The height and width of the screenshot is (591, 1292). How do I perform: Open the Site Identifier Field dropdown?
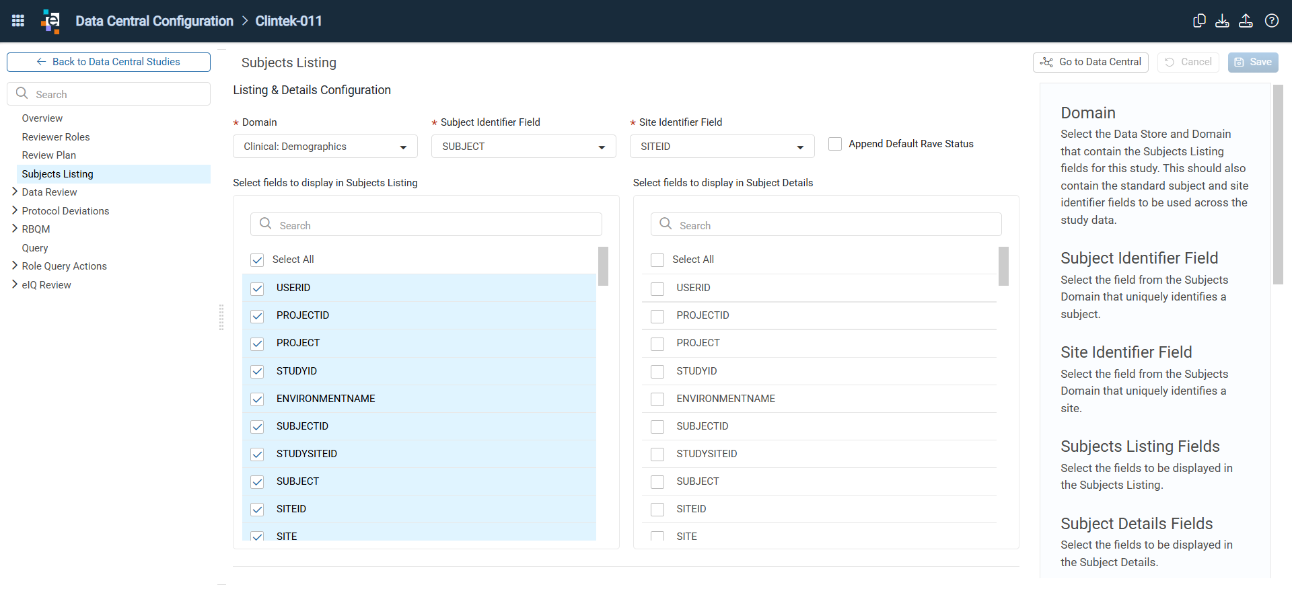(722, 147)
